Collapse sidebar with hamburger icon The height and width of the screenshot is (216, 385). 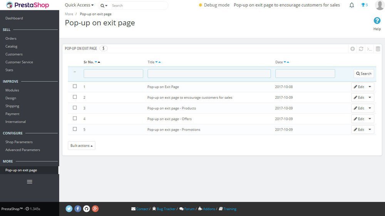pyautogui.click(x=30, y=182)
